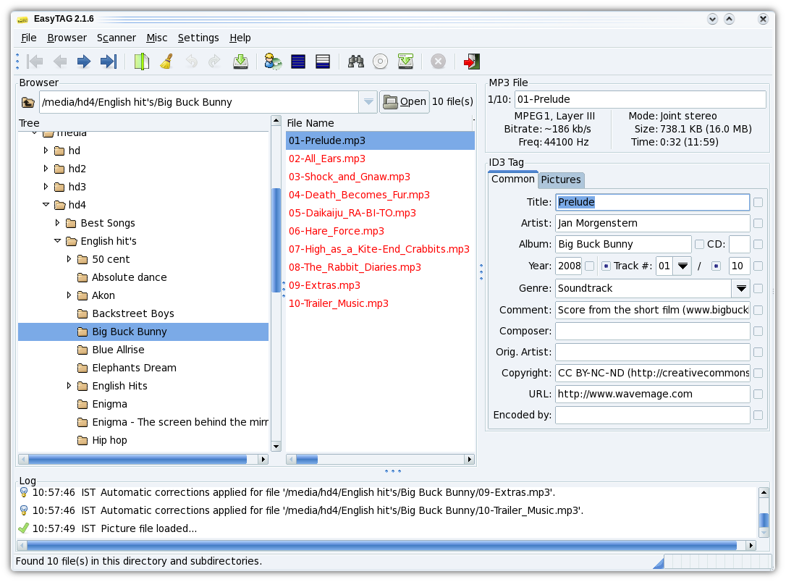Click into the Composer text field
Viewport: 786px width, 582px height.
point(652,331)
